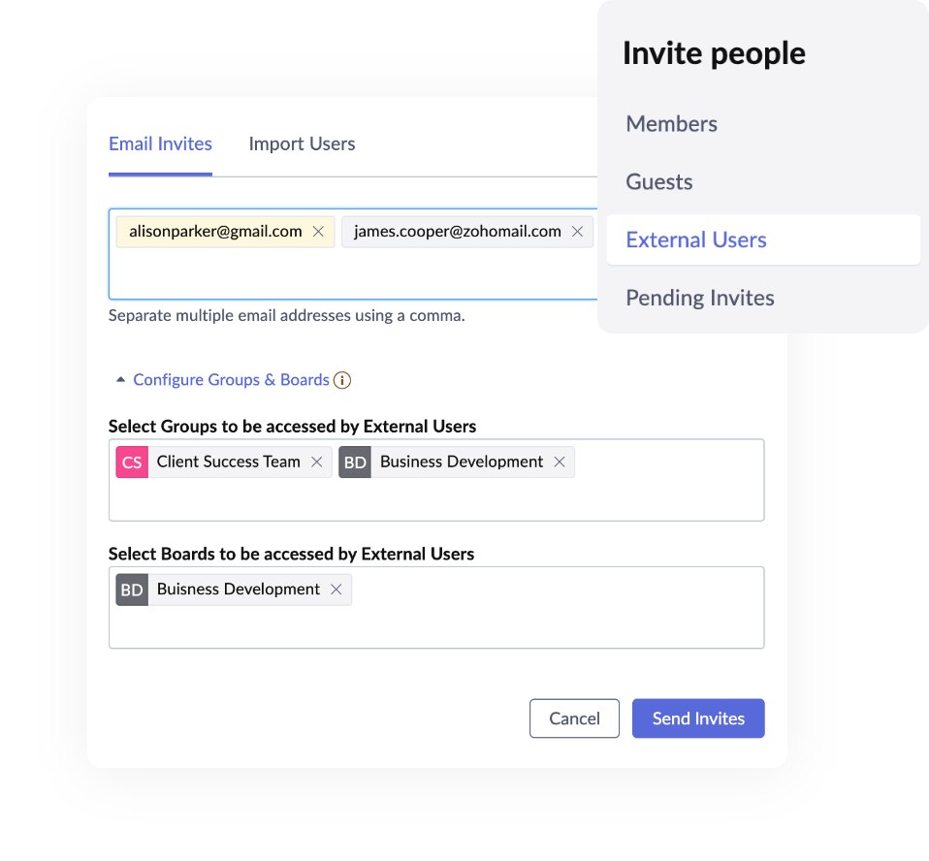Click the Cancel button
Viewport: 929px width, 861px height.
coord(574,718)
